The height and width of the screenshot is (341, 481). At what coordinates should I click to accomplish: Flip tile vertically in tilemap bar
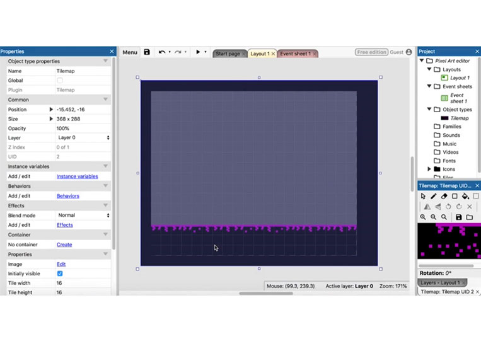click(438, 207)
